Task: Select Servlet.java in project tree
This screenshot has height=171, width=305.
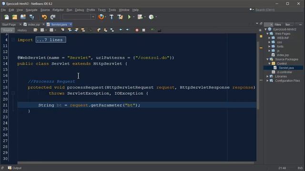Action: 286,68
